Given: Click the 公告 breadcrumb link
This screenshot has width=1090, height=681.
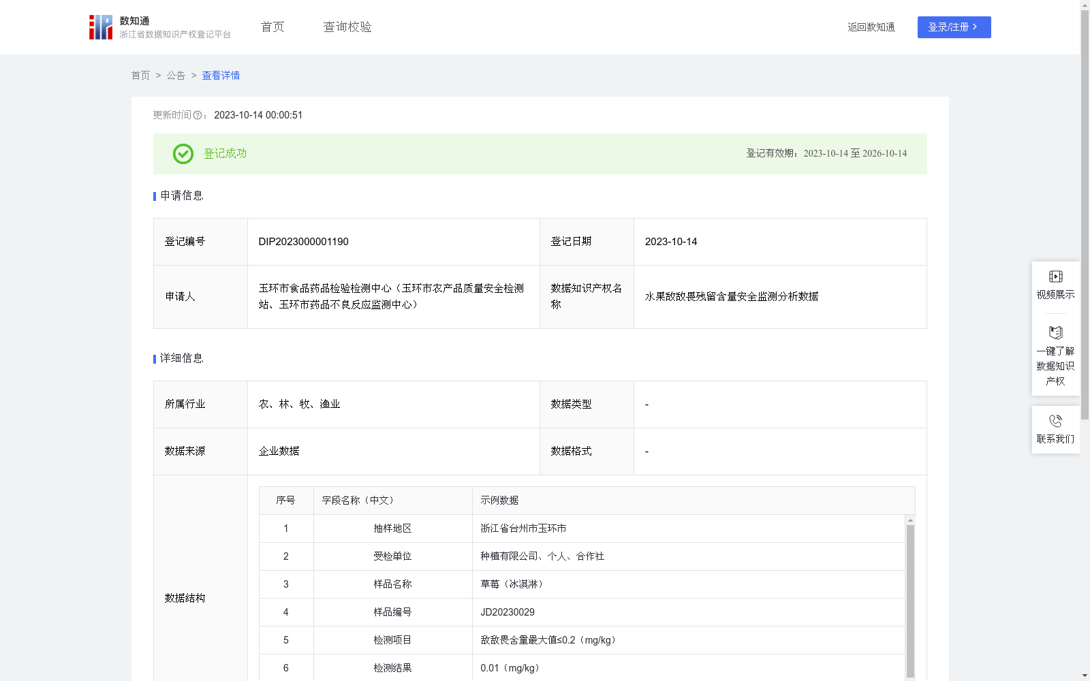Looking at the screenshot, I should click(176, 76).
